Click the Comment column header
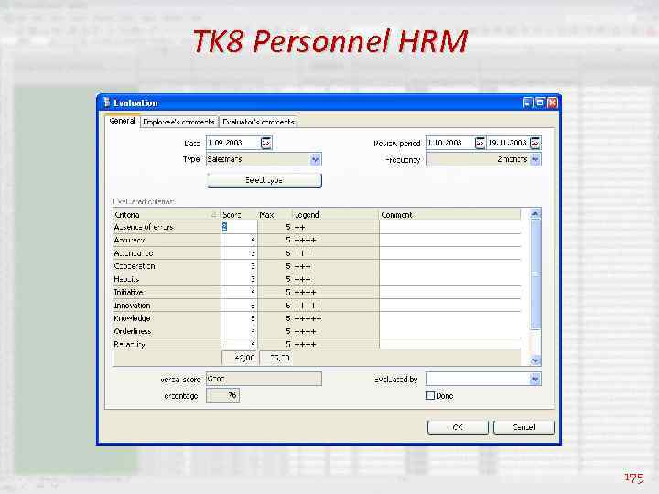This screenshot has width=659, height=494. (449, 215)
